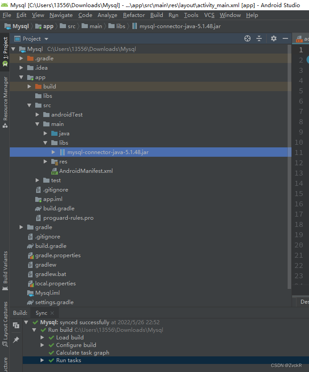
Task: Click mysql-connector jar breadcrumb in navigation bar
Action: (177, 26)
